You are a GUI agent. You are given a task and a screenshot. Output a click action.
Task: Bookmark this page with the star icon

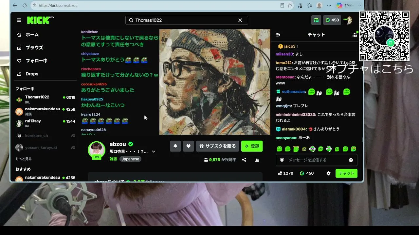coord(290,6)
